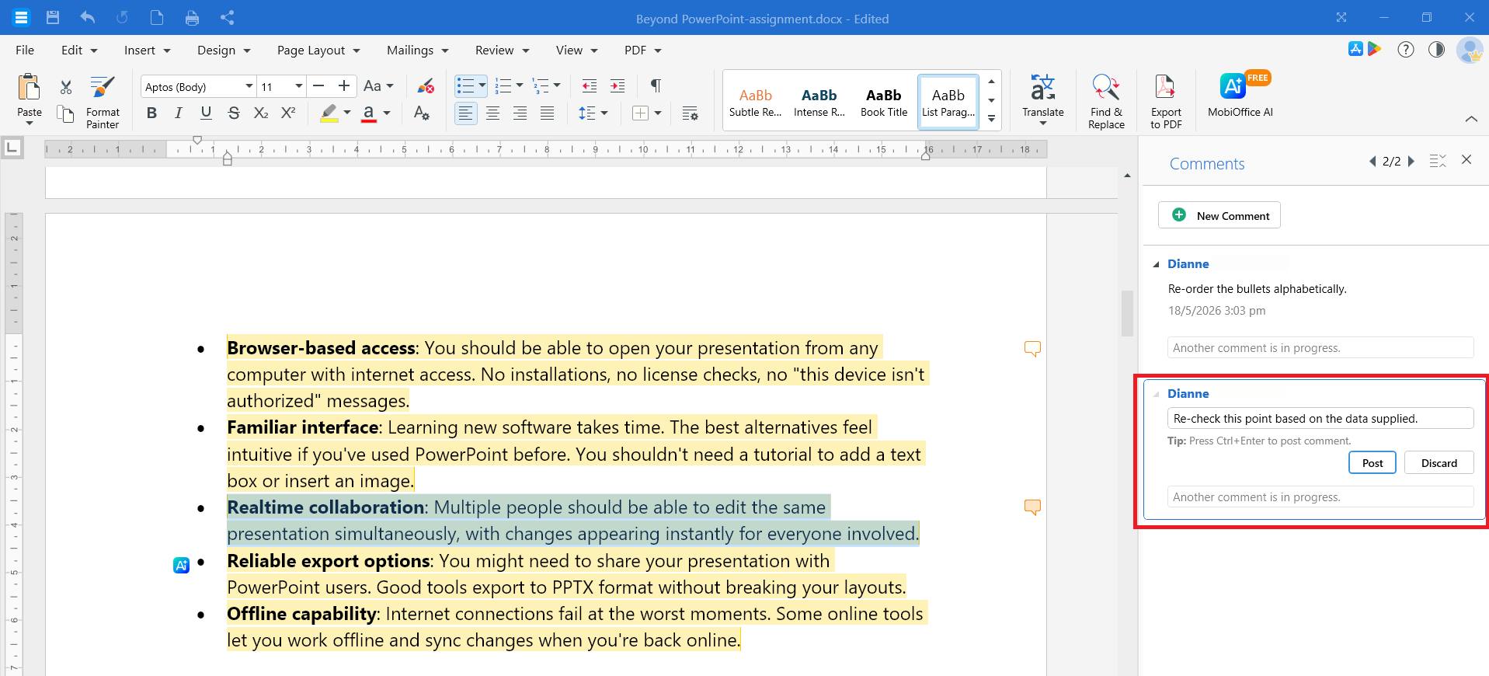Image resolution: width=1489 pixels, height=676 pixels.
Task: Click the Share icon in title bar
Action: [x=227, y=18]
